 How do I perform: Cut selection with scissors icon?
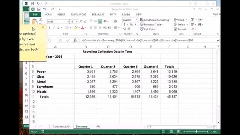coord(41,19)
